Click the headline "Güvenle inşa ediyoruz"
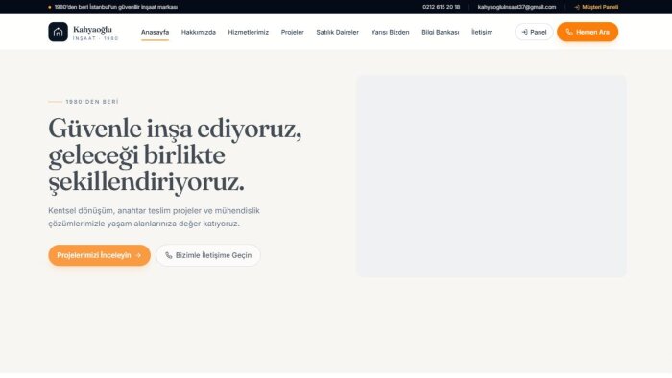Image resolution: width=672 pixels, height=378 pixels. (x=175, y=129)
